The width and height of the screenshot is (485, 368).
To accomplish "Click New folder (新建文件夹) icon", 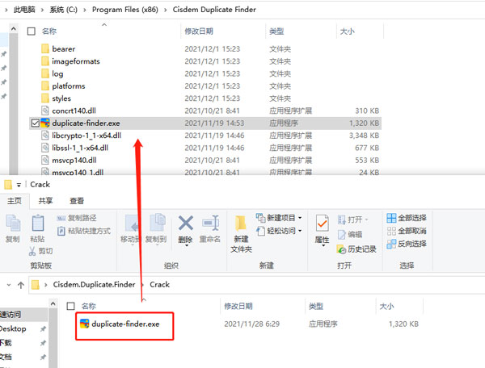I will click(x=241, y=224).
